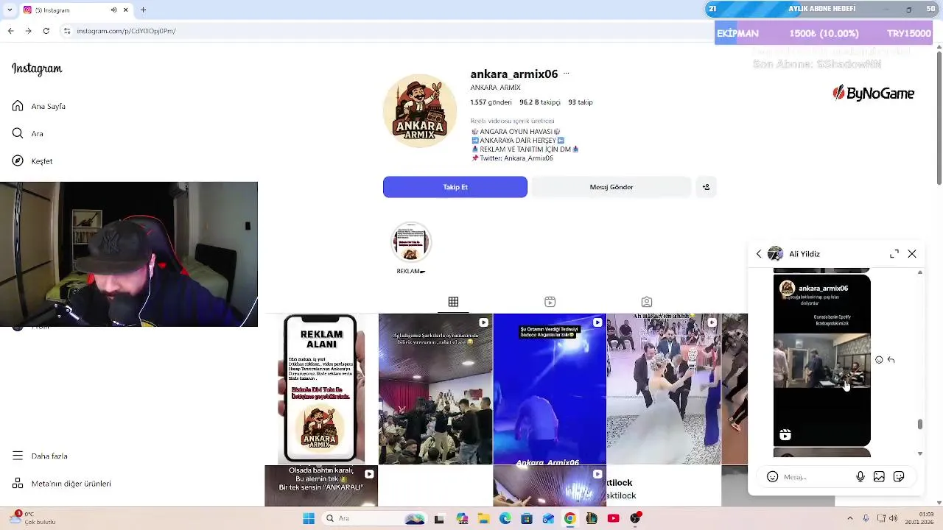Click the browser forward arrow
The image size is (943, 530).
pyautogui.click(x=28, y=31)
